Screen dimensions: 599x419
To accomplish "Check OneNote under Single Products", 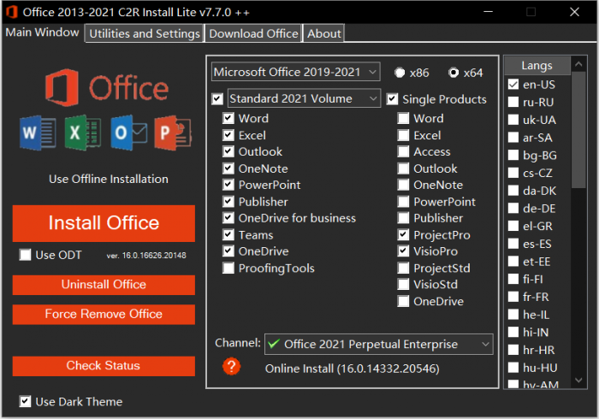I will coord(403,185).
